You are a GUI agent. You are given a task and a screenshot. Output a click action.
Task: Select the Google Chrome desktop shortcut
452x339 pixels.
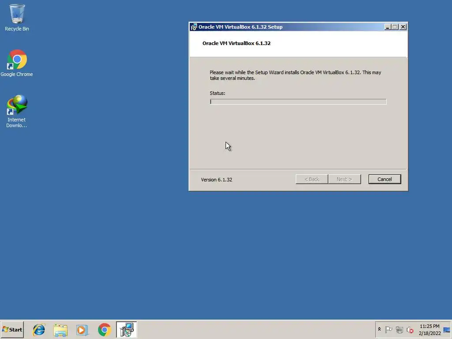pyautogui.click(x=17, y=63)
